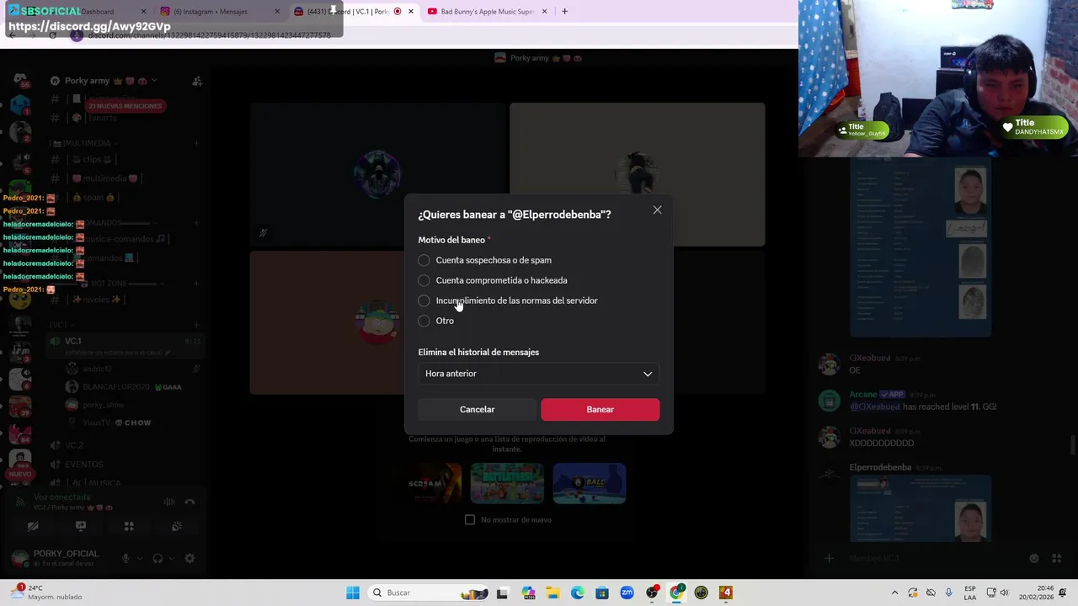Tick the 'No mostrar de nuevo' checkbox
This screenshot has height=606, width=1078.
tap(470, 519)
